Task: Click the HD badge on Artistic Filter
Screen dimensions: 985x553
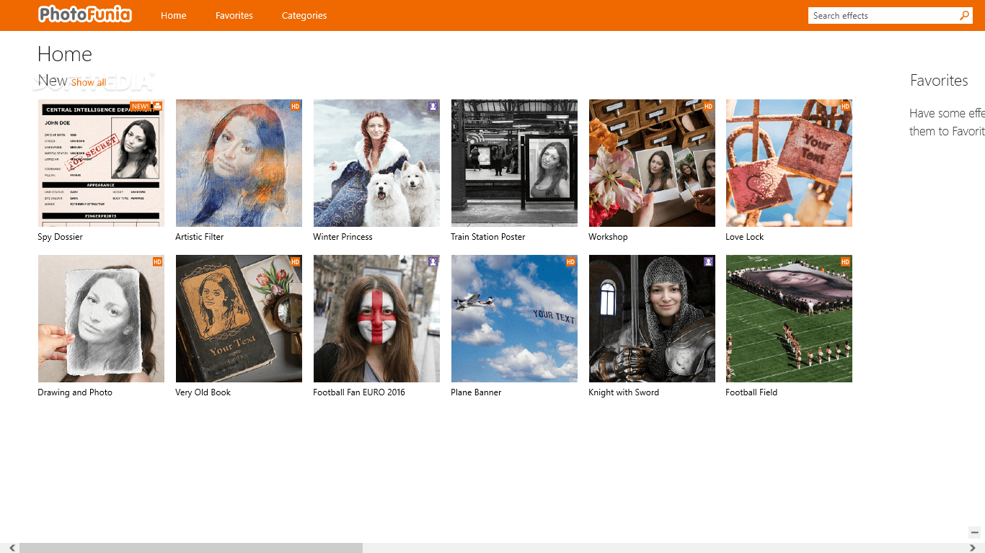Action: tap(295, 107)
